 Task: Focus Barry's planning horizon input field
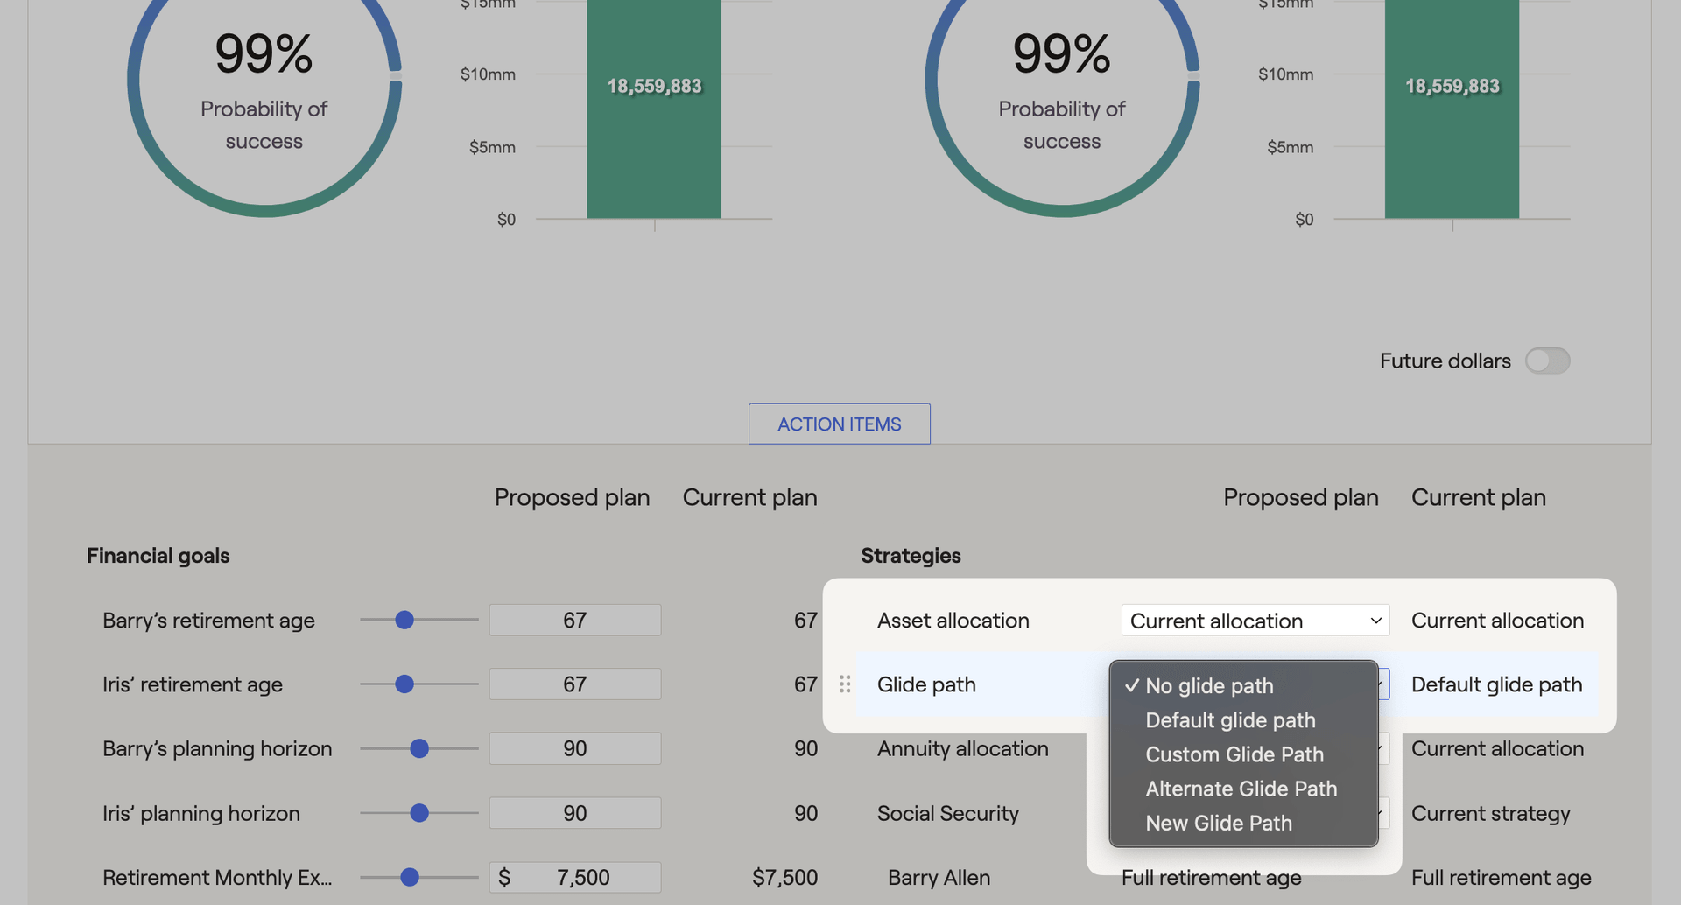point(574,749)
